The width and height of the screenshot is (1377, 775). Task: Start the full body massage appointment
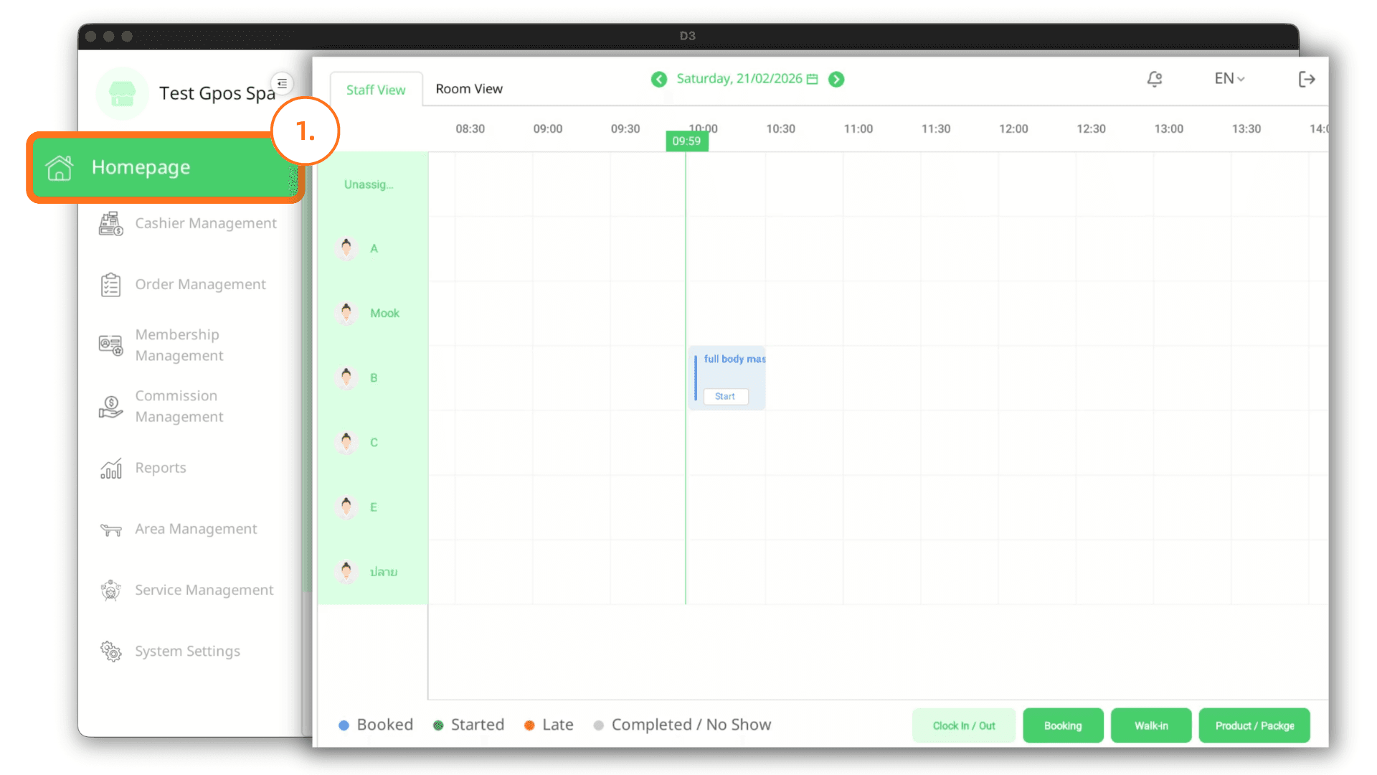[x=725, y=396]
